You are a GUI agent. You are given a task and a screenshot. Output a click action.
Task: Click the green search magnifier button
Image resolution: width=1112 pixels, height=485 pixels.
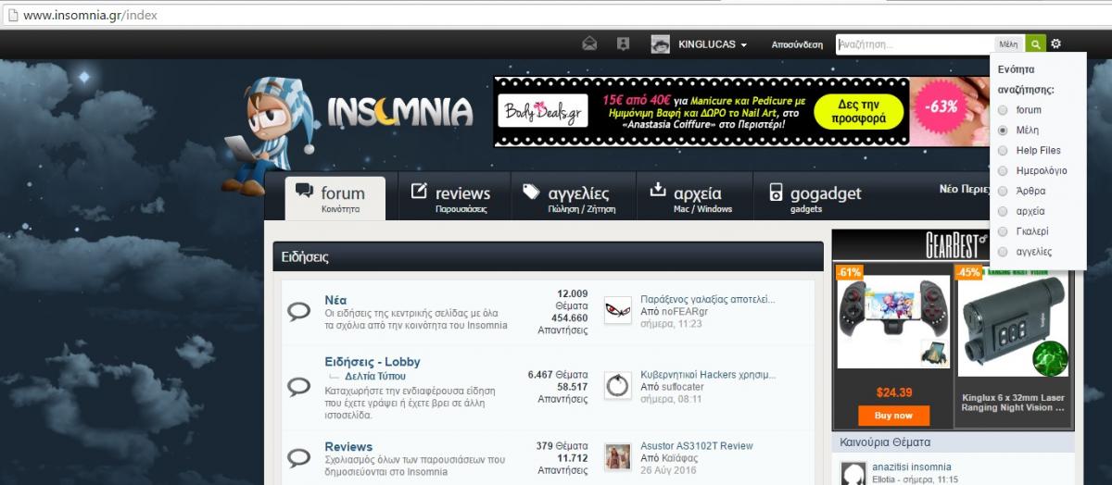(1035, 44)
